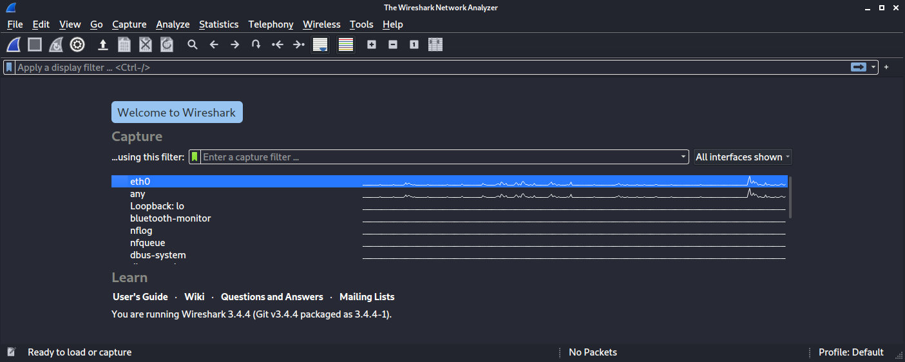Open the All interfaces shown dropdown
The image size is (905, 362).
[743, 157]
